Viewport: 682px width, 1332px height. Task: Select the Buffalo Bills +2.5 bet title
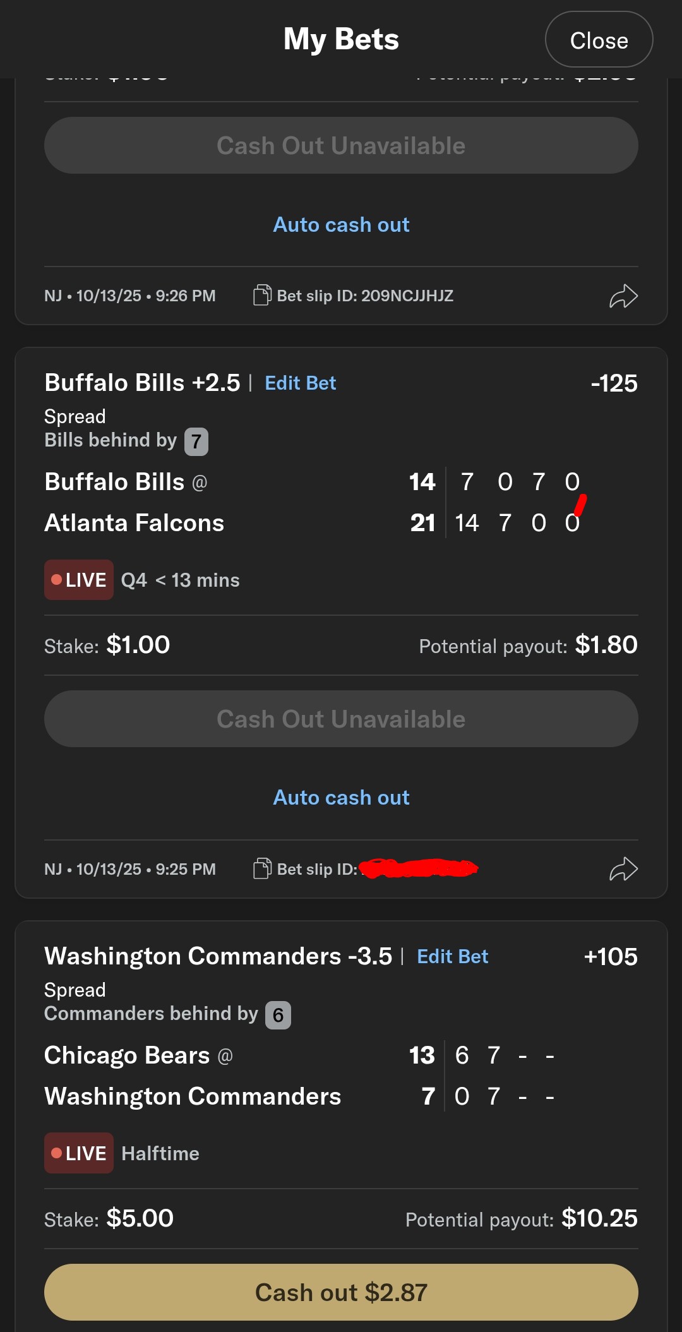(142, 383)
